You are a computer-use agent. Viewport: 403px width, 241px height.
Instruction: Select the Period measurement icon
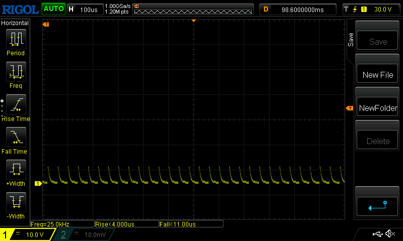pyautogui.click(x=16, y=39)
